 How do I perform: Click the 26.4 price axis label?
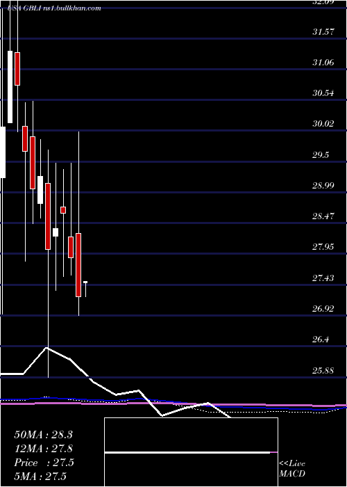coord(321,340)
